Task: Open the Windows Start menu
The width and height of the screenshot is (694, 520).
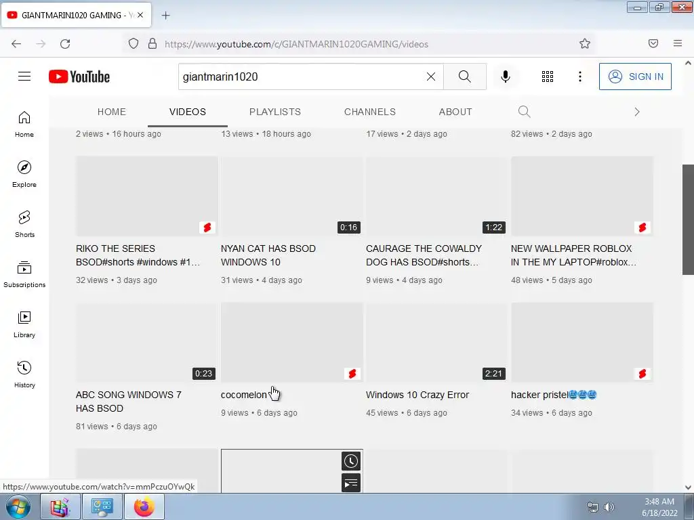Action: pos(18,506)
